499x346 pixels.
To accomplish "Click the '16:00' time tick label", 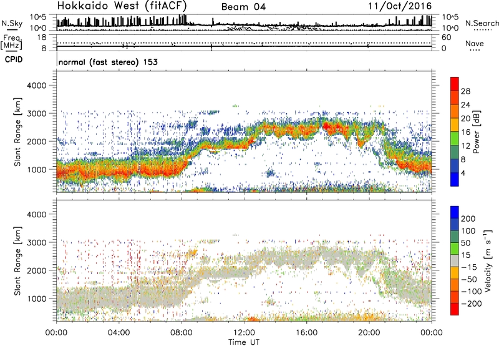I will tap(306, 333).
